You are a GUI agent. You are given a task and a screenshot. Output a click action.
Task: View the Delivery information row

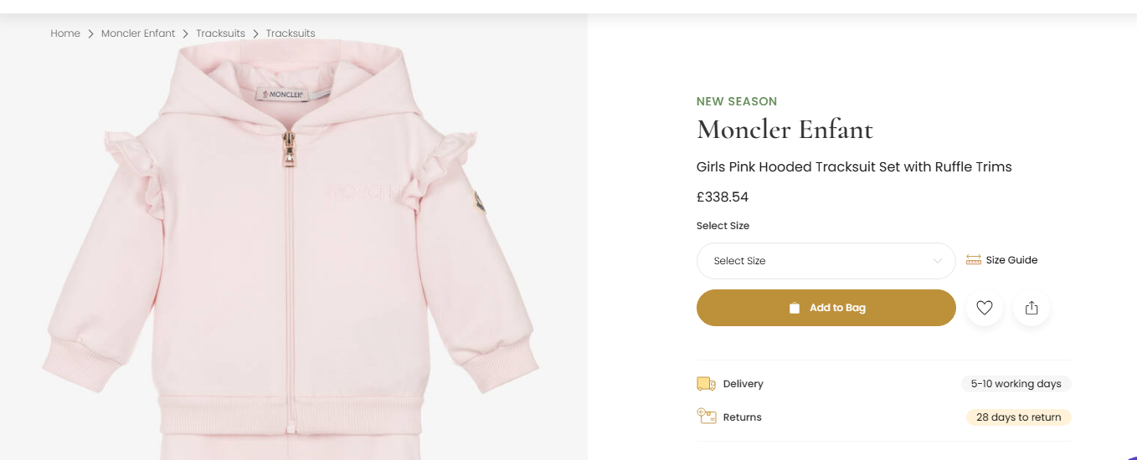coord(743,384)
